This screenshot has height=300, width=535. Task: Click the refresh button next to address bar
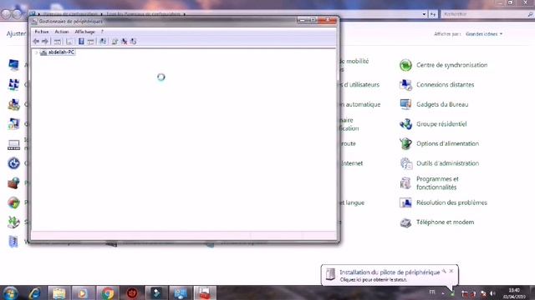433,14
